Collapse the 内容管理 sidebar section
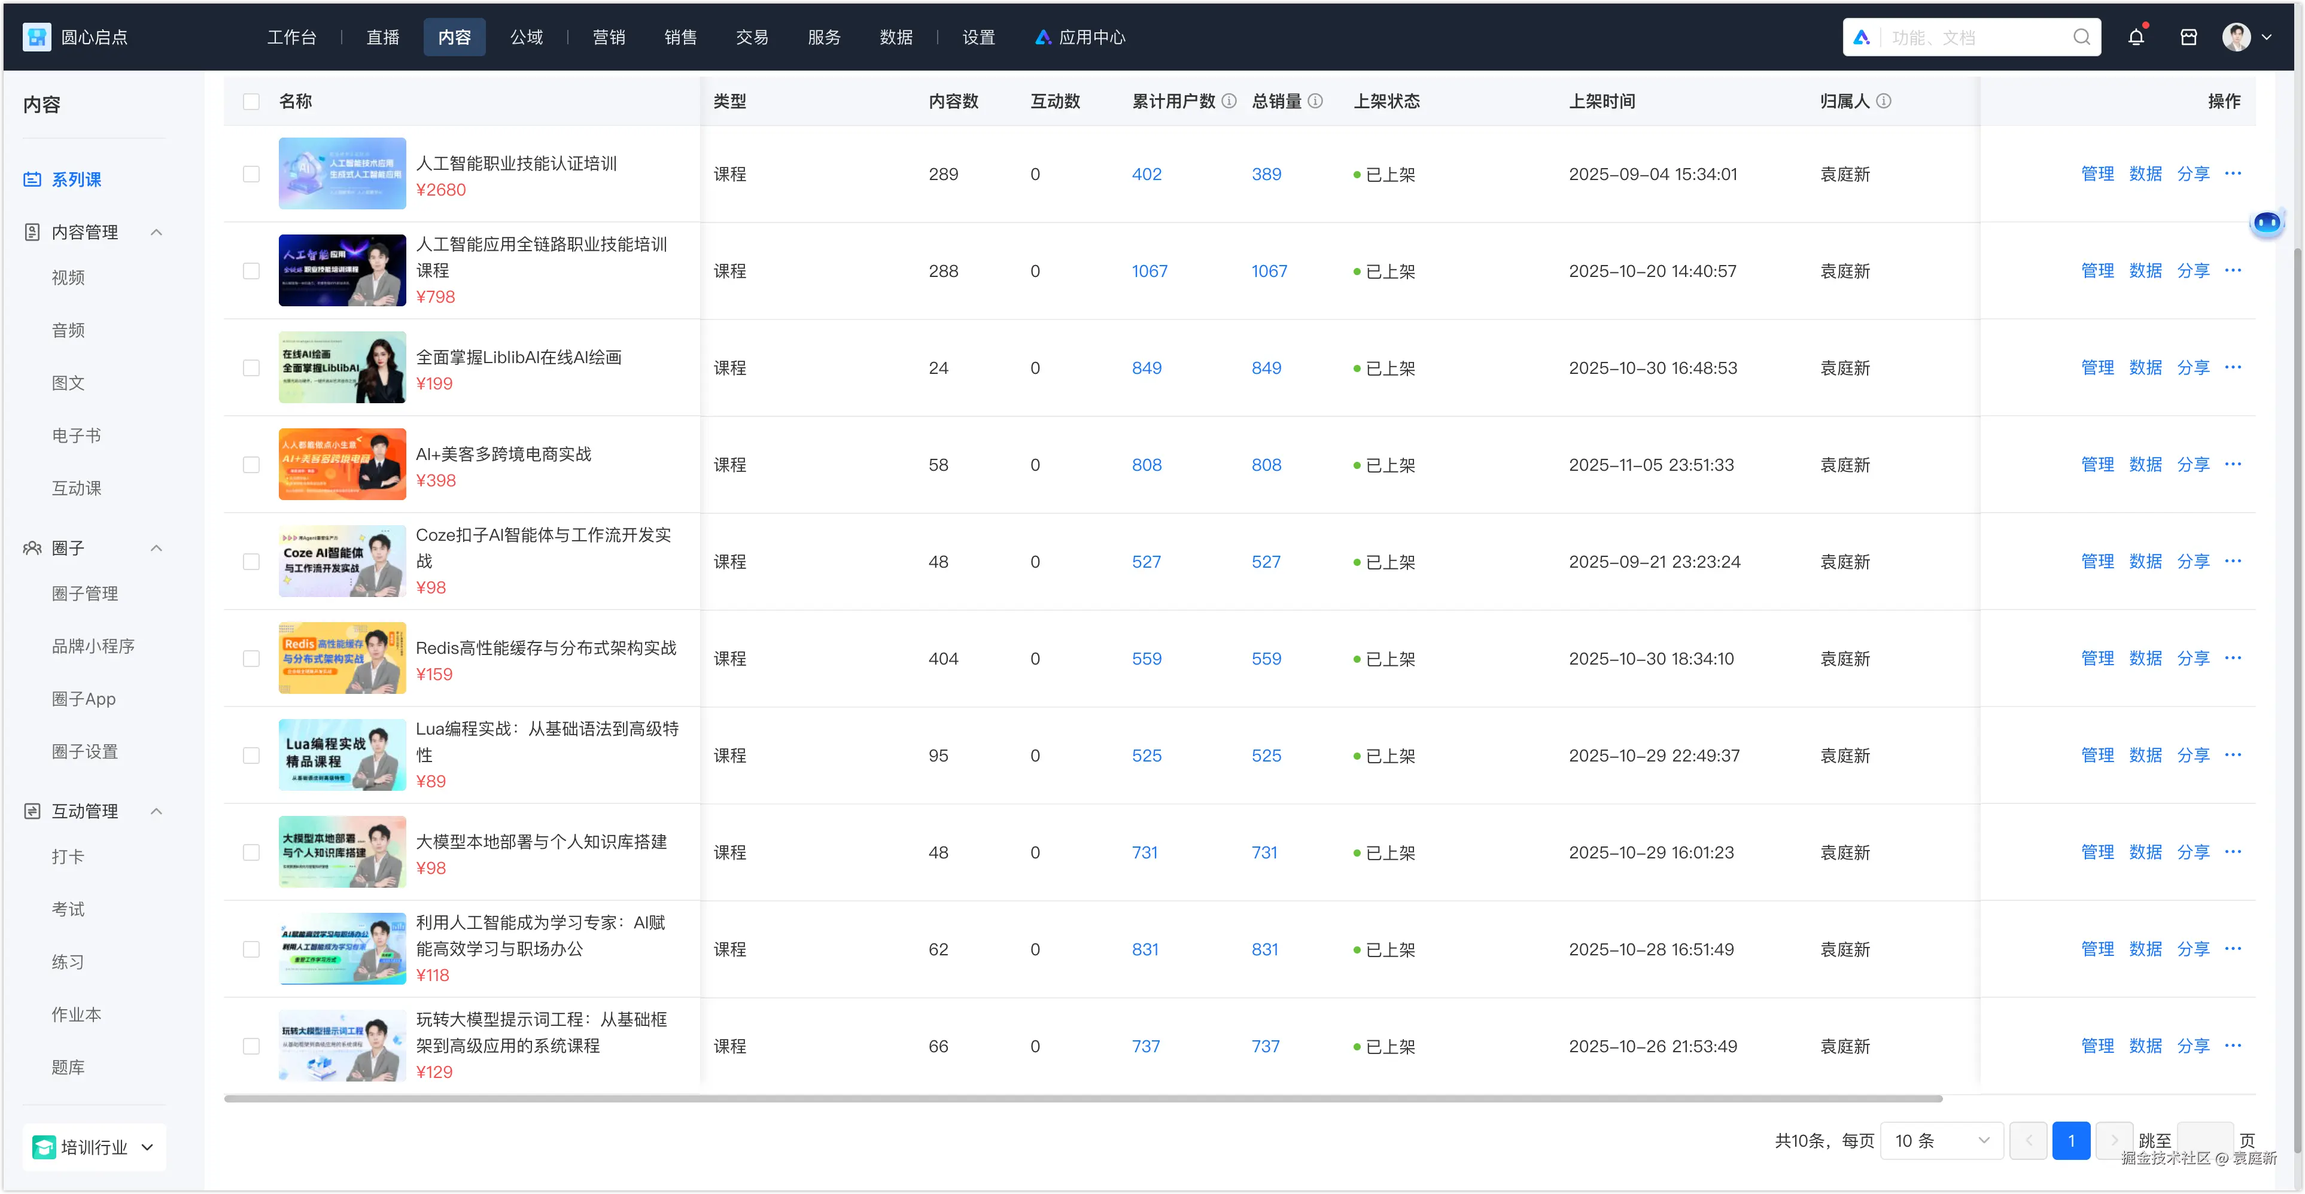The image size is (2305, 1194). [157, 233]
